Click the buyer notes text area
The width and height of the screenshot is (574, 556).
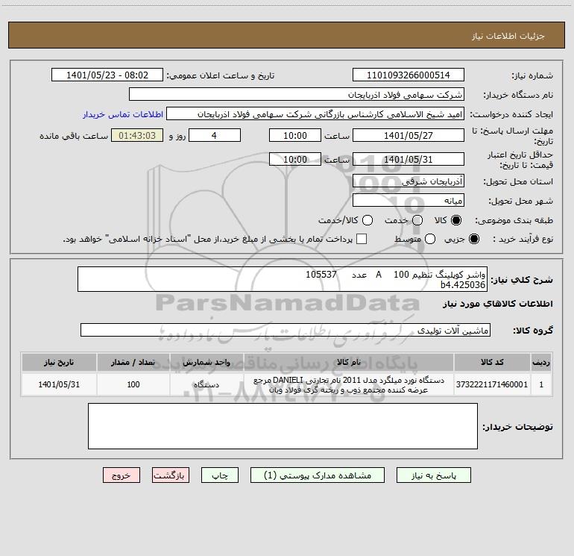click(283, 426)
